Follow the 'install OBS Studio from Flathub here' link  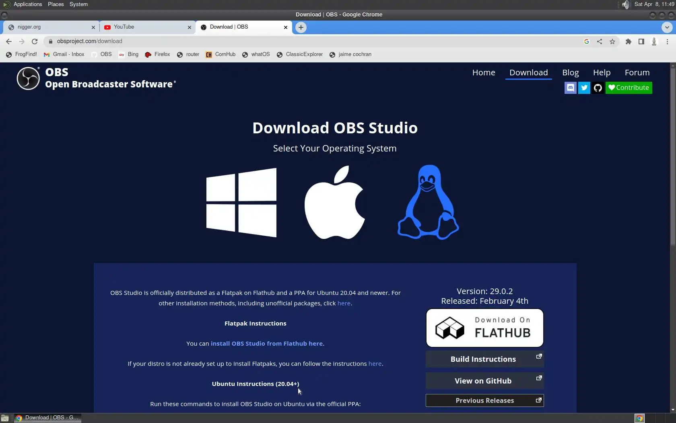pos(267,344)
